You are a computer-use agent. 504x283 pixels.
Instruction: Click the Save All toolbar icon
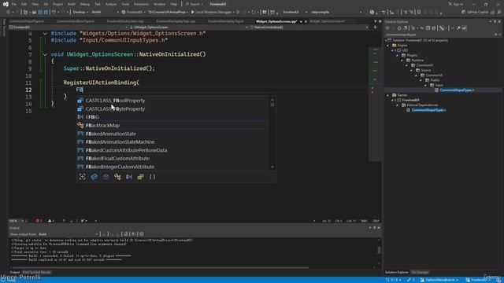pos(46,12)
